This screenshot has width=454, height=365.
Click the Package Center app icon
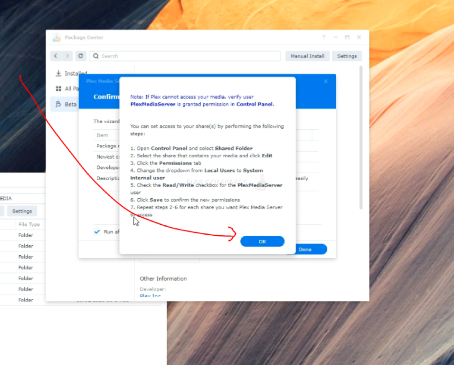click(x=57, y=38)
